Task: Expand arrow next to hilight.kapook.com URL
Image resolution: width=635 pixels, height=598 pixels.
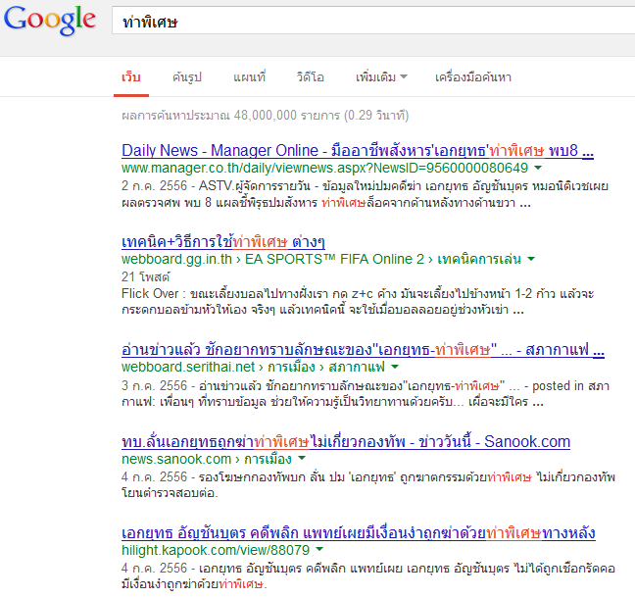Action: [319, 549]
